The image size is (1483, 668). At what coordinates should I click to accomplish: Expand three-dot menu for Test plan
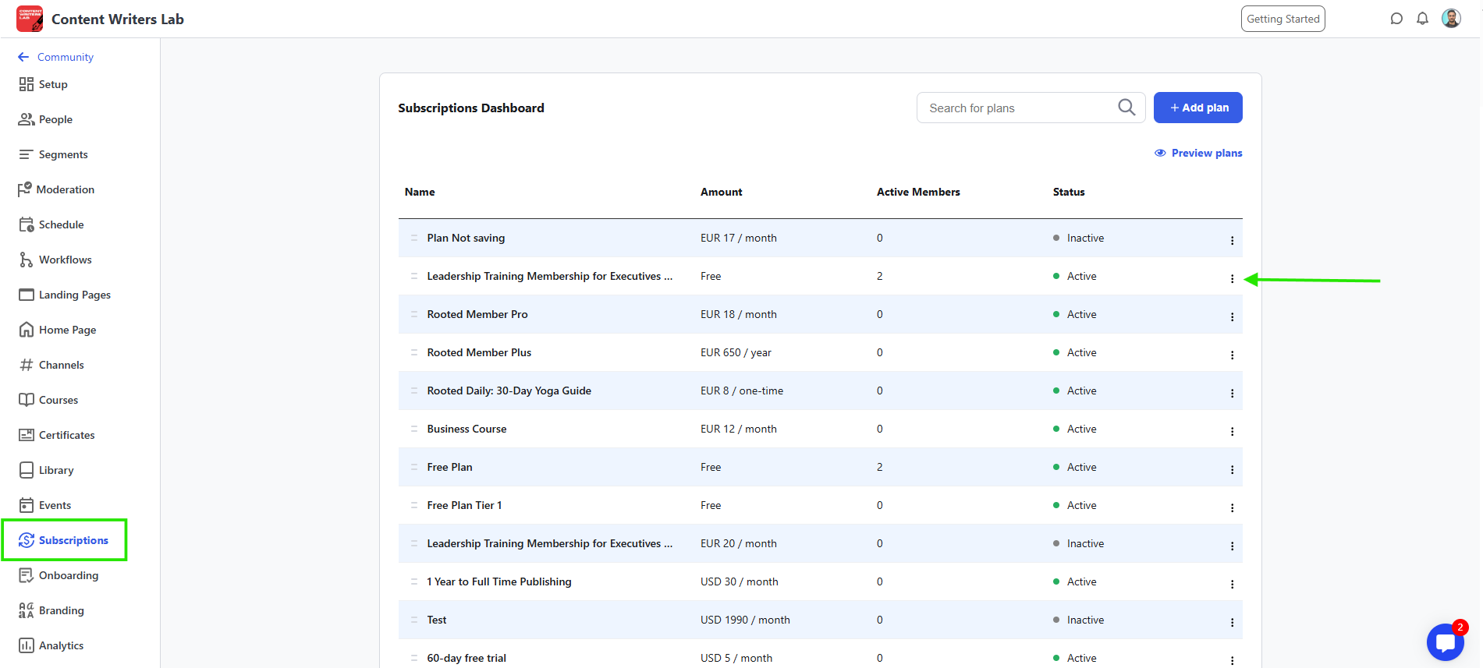pyautogui.click(x=1232, y=622)
